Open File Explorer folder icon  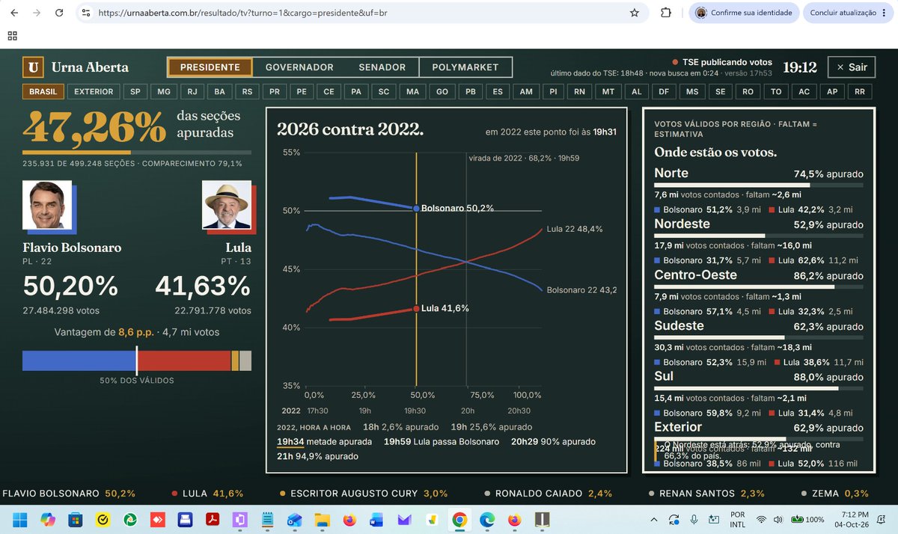tap(322, 519)
